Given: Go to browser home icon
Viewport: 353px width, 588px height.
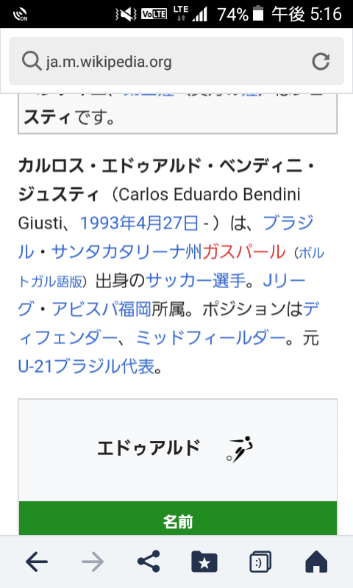Looking at the screenshot, I should (x=316, y=562).
